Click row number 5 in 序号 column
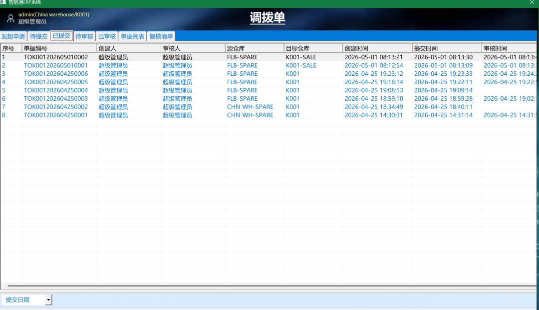The image size is (539, 310). (3, 90)
